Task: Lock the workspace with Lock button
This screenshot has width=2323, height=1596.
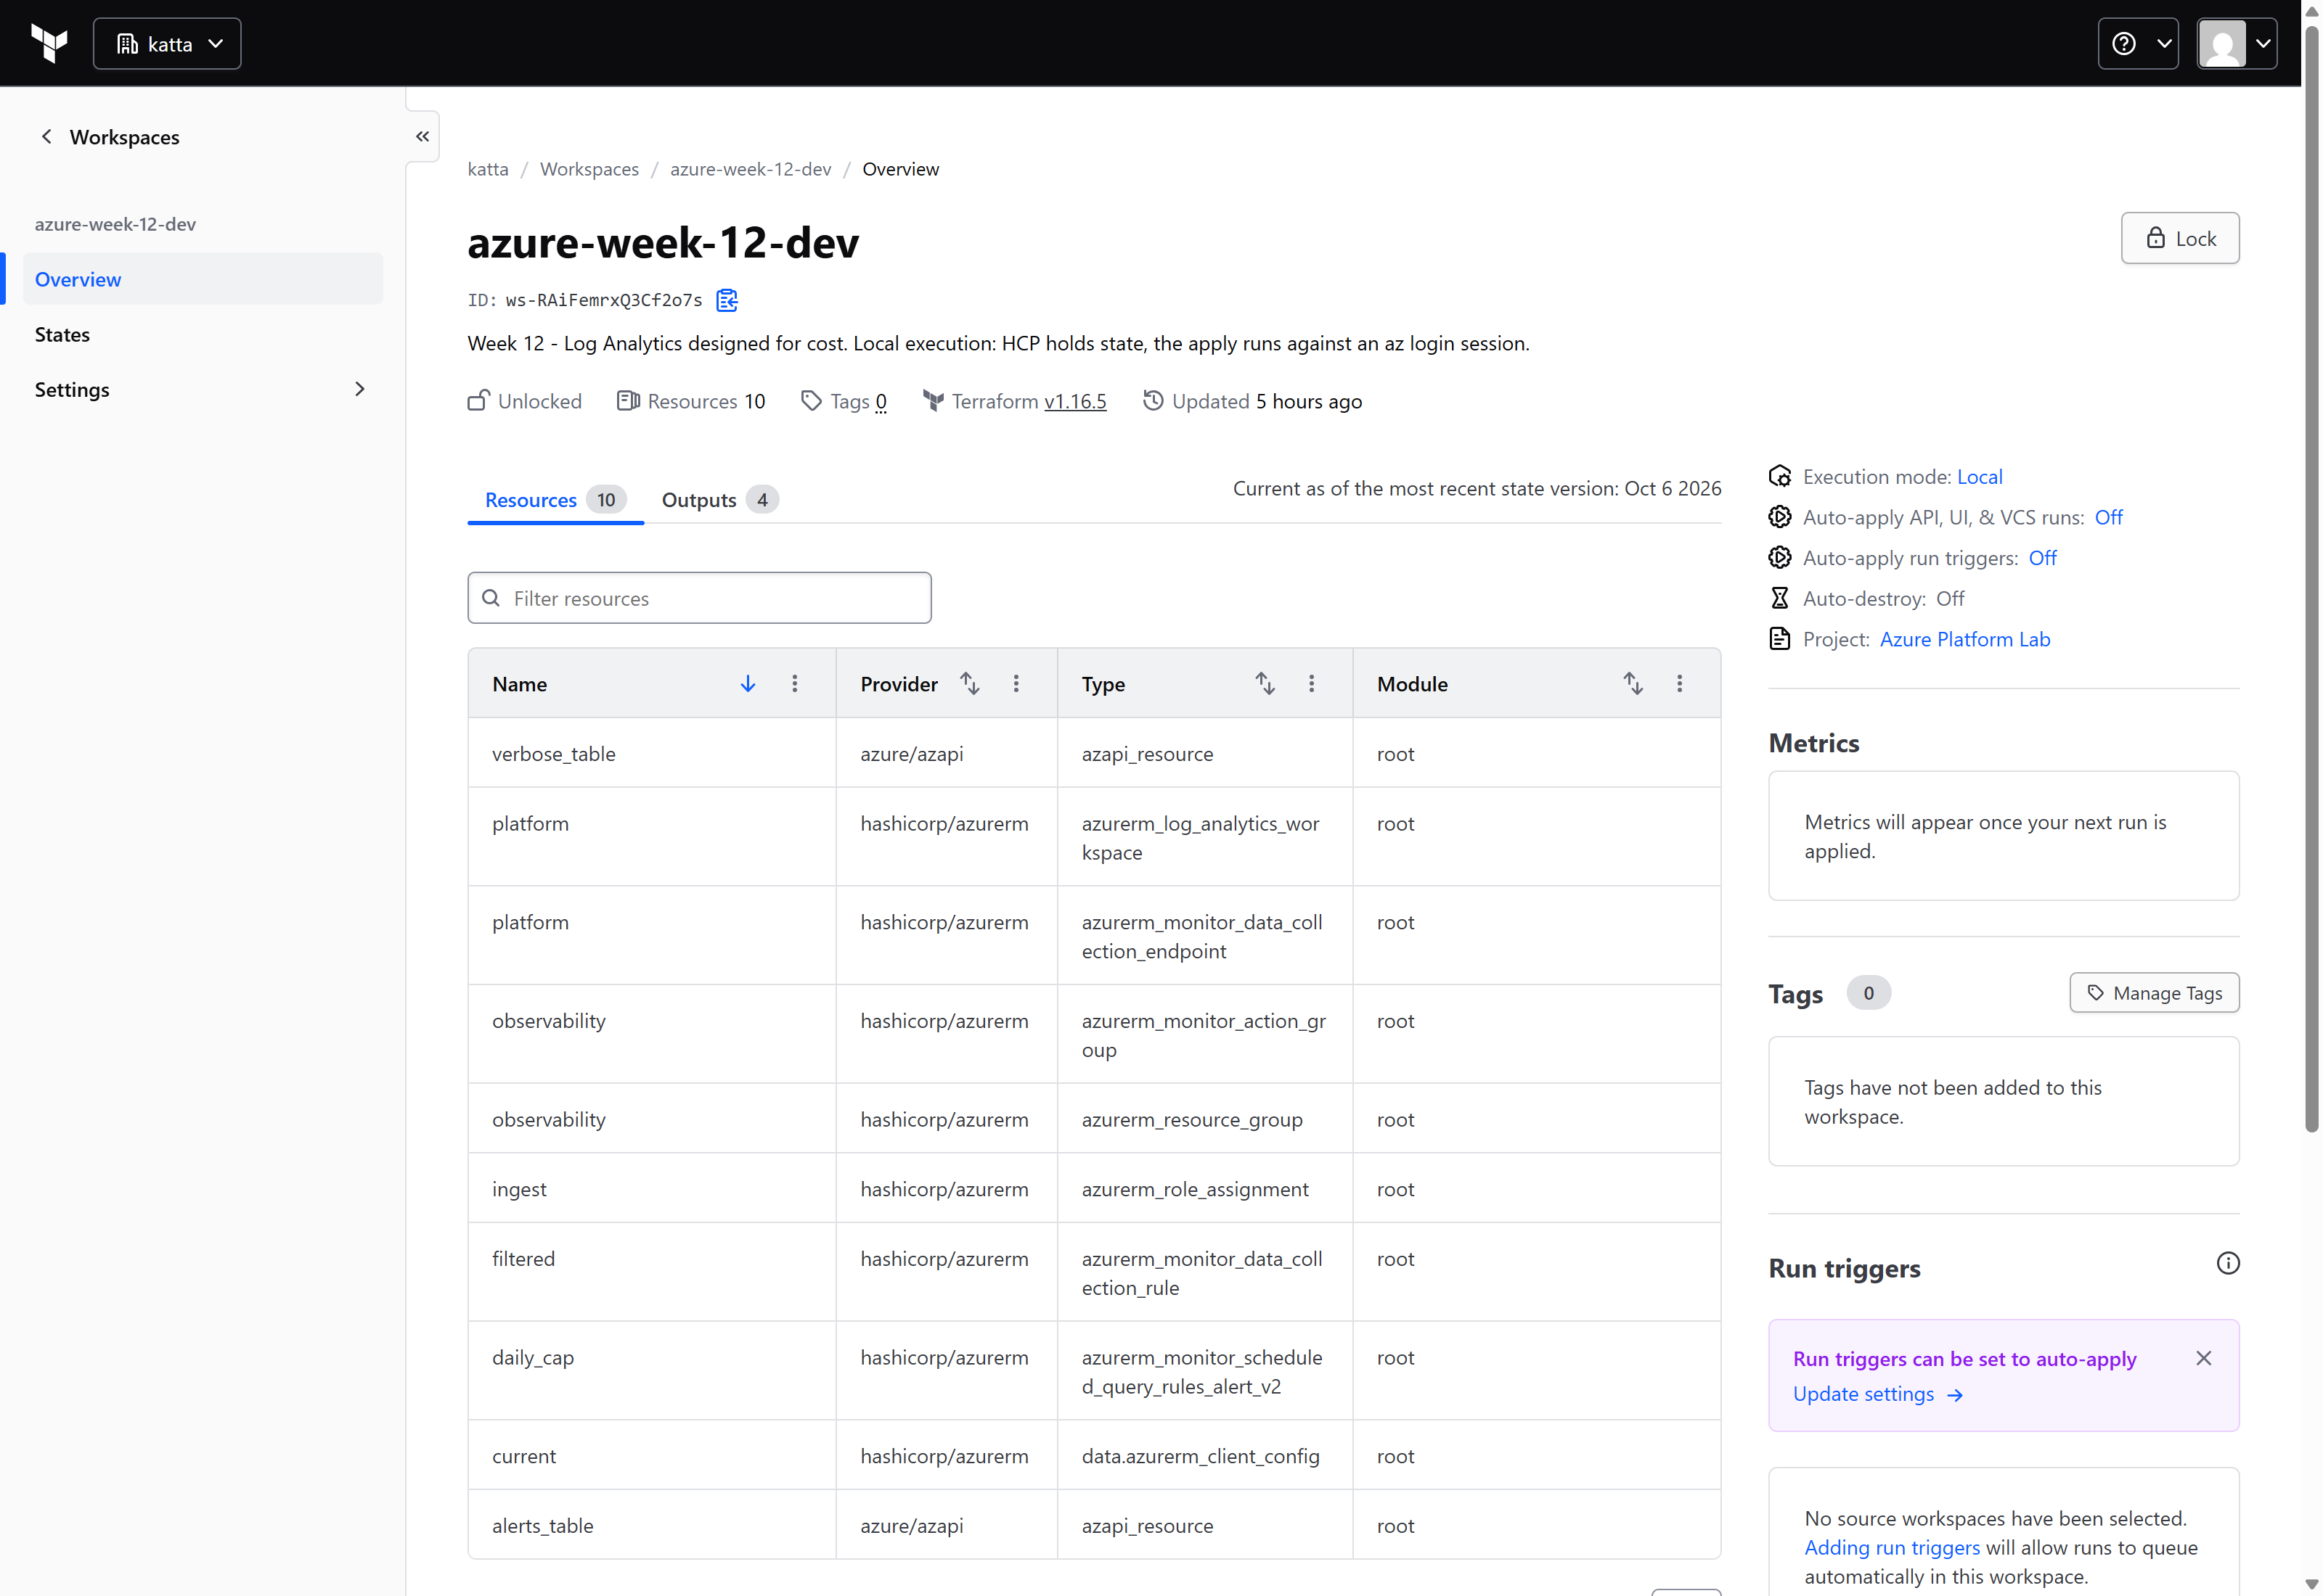Action: pyautogui.click(x=2179, y=238)
